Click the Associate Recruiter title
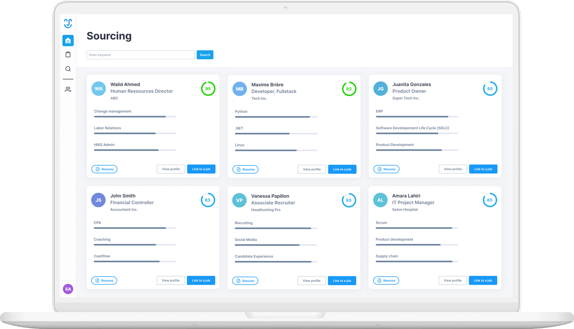This screenshot has width=574, height=329. point(273,203)
